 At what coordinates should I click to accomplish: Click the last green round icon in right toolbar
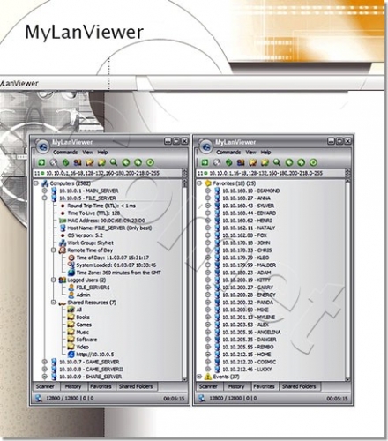tap(313, 162)
